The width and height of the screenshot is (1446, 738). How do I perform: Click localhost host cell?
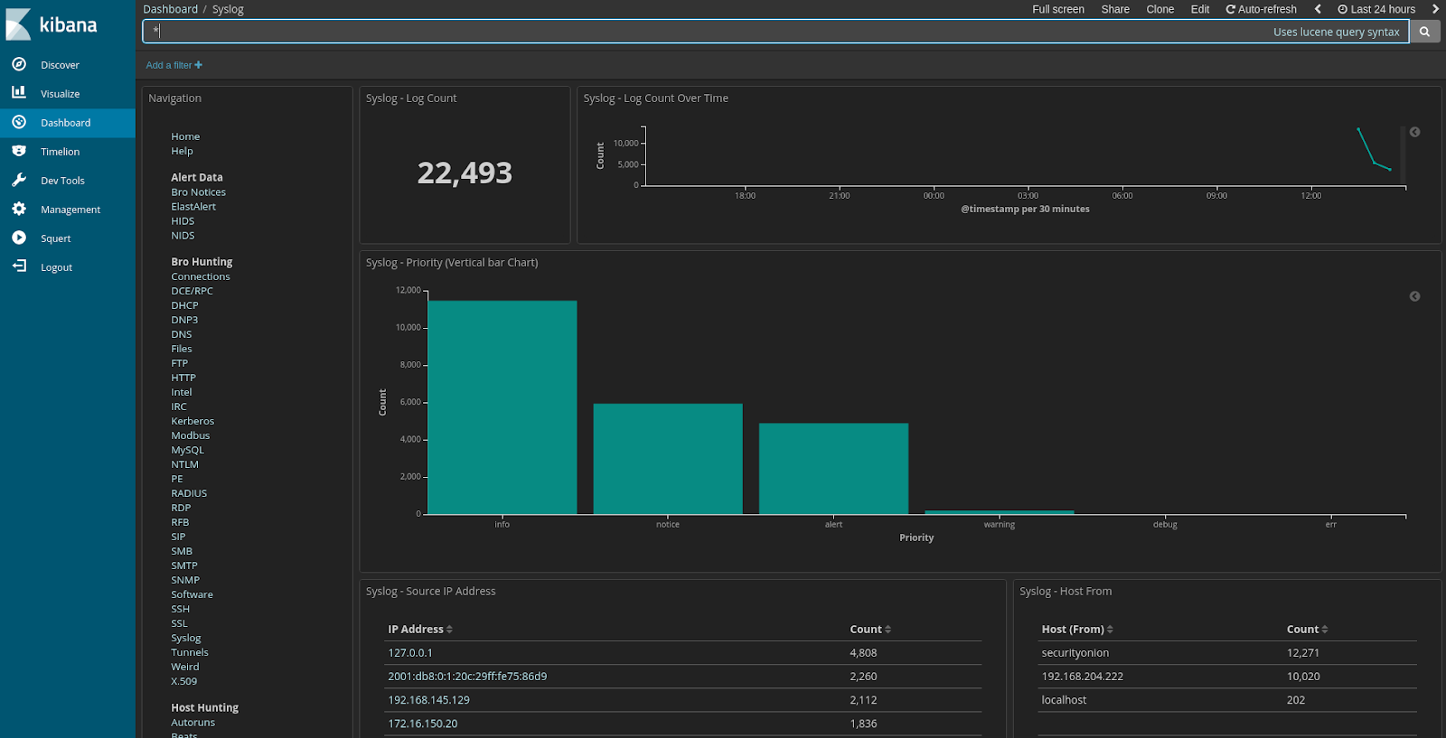pyautogui.click(x=1064, y=700)
